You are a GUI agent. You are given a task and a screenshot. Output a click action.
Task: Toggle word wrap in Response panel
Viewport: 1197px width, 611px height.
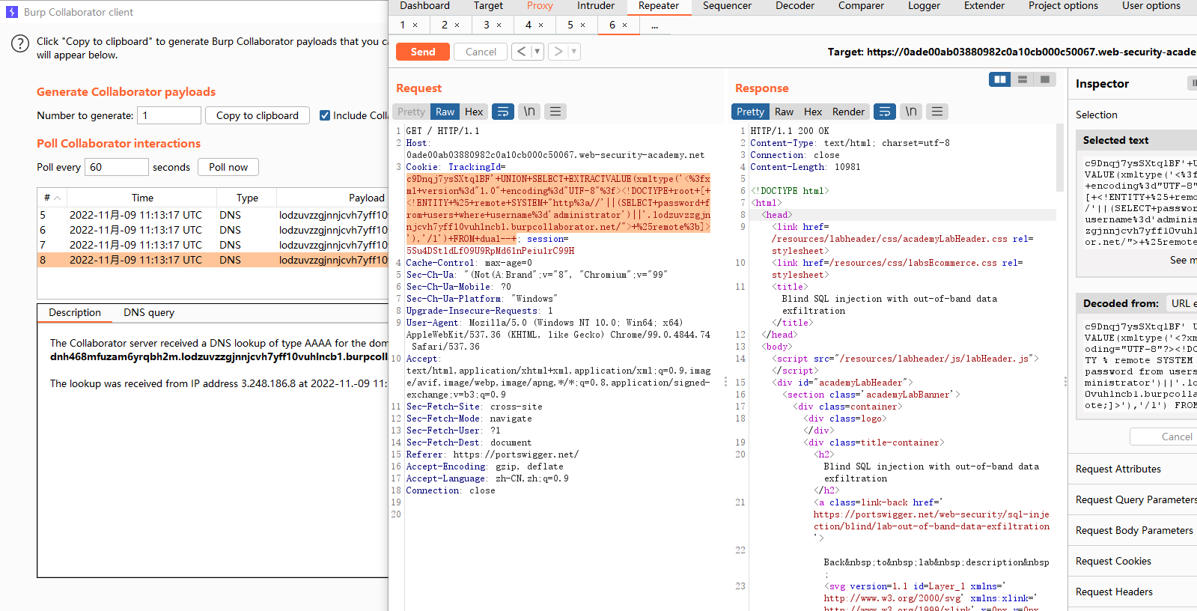pos(885,112)
